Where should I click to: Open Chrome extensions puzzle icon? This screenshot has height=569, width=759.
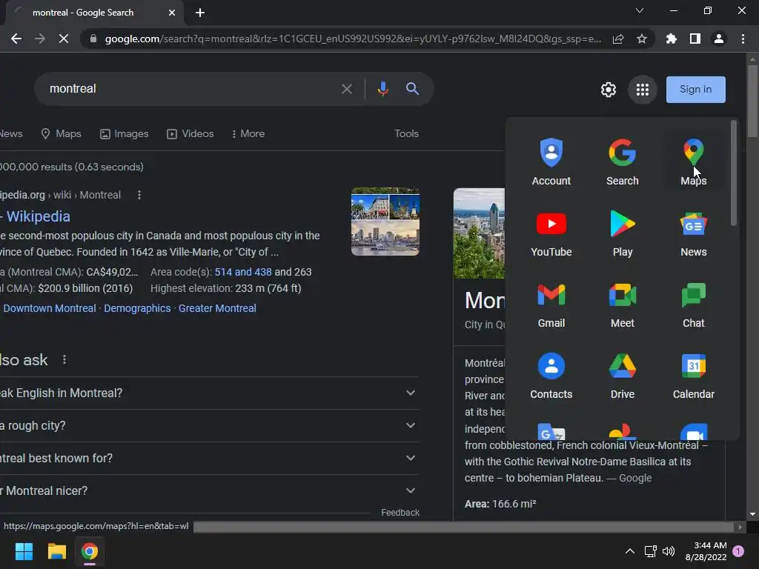click(672, 39)
